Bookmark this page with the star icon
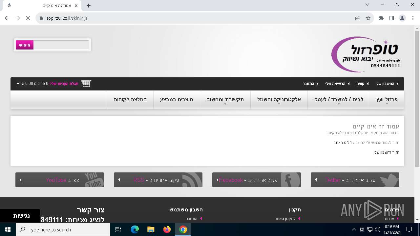Image resolution: width=420 pixels, height=236 pixels. click(368, 18)
